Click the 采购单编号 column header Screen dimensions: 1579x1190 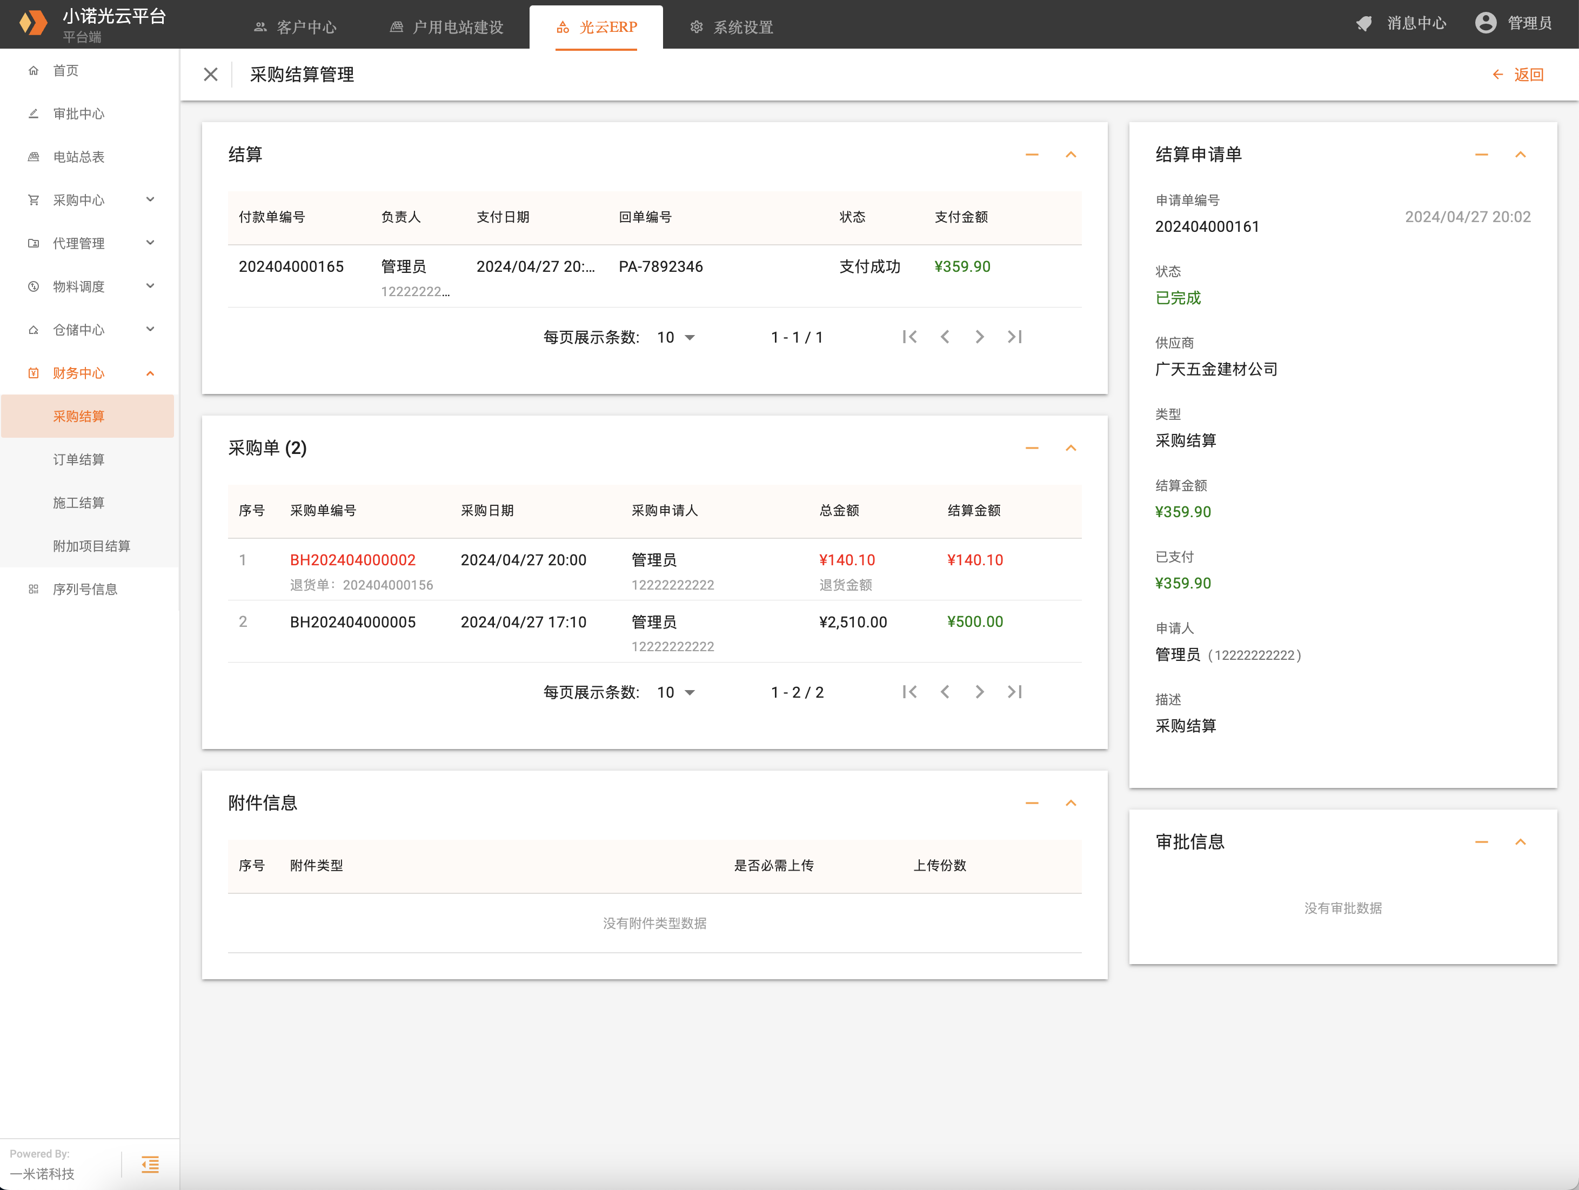click(x=323, y=511)
